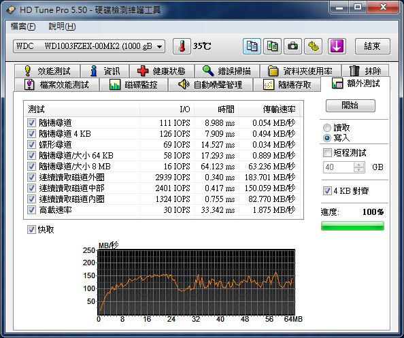Image resolution: width=404 pixels, height=338 pixels.
Task: Click light bulb icon on 效能測試 tab
Action: point(27,71)
